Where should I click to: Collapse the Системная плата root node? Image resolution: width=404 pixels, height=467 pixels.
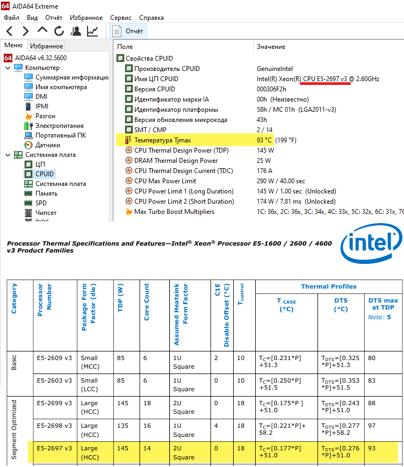tap(8, 155)
